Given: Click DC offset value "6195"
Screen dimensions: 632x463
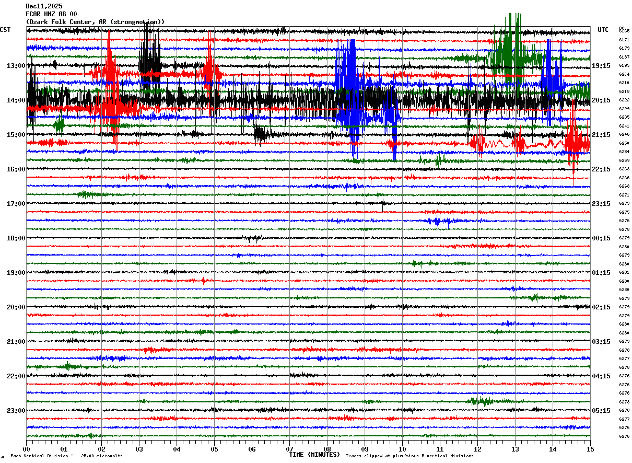Looking at the screenshot, I should 624,65.
